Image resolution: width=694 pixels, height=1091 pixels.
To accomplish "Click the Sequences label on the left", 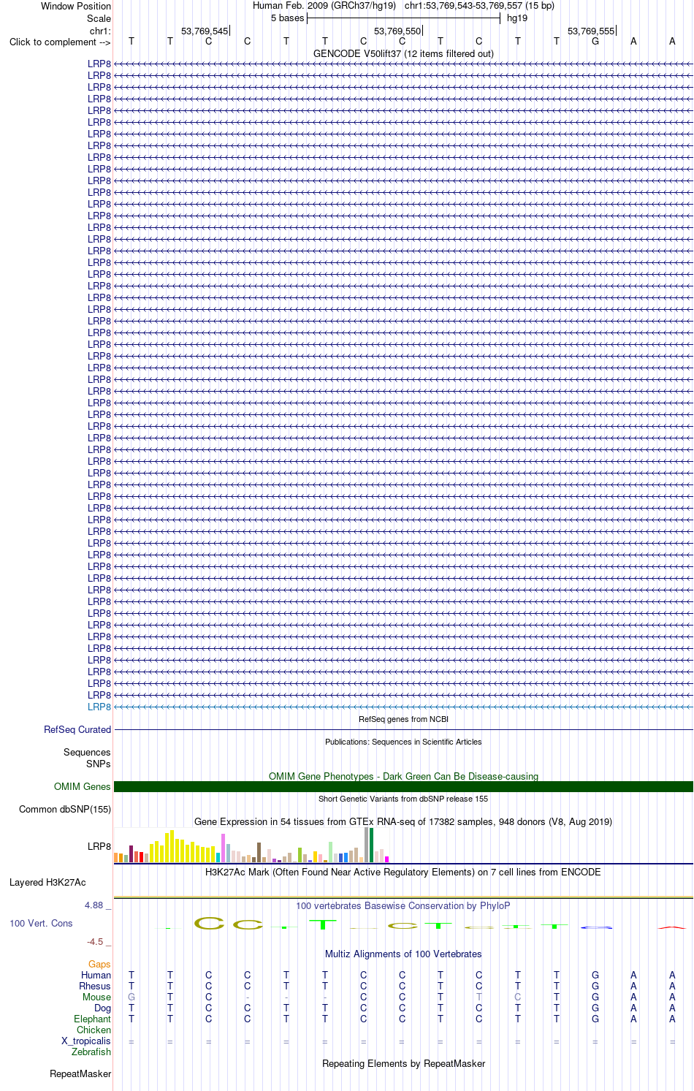I will (x=87, y=752).
